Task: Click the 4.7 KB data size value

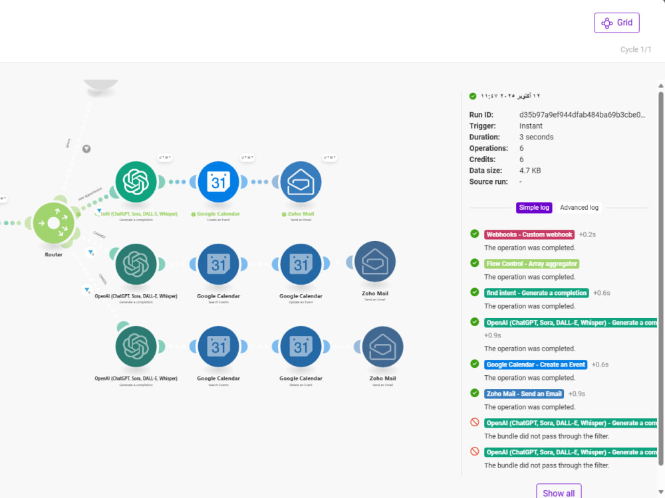Action: (530, 171)
